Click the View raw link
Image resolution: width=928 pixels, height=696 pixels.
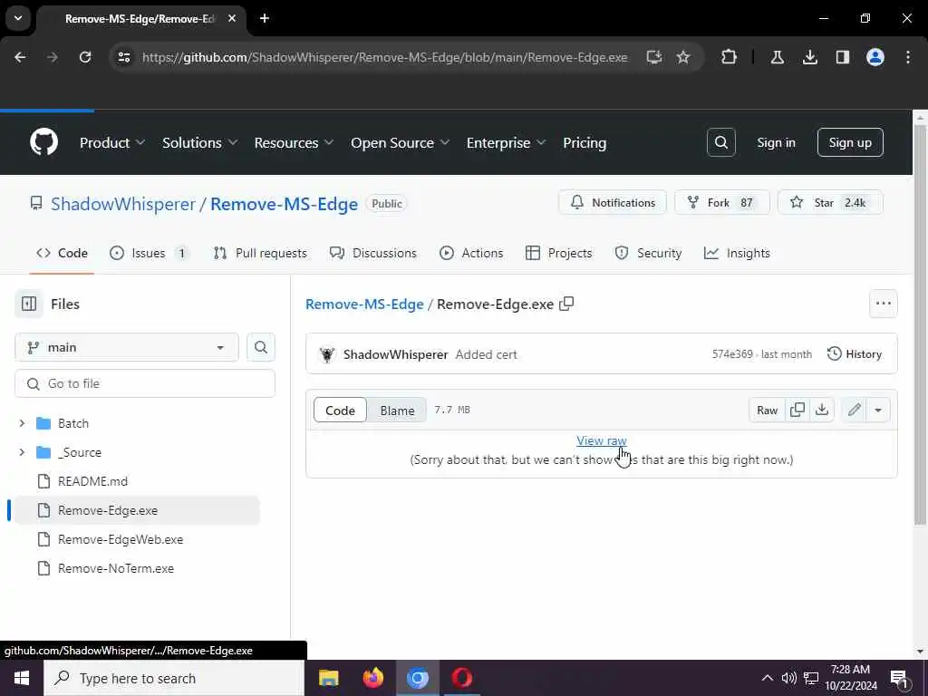[602, 440]
